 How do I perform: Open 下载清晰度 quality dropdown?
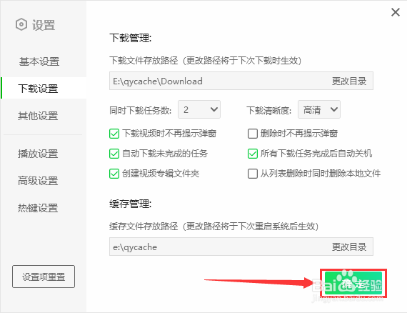(319, 109)
